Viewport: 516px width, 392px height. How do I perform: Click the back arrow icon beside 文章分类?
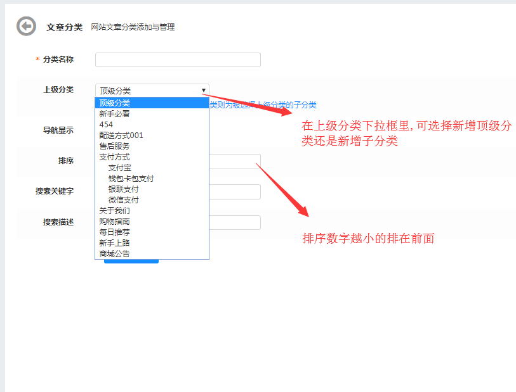tap(26, 27)
